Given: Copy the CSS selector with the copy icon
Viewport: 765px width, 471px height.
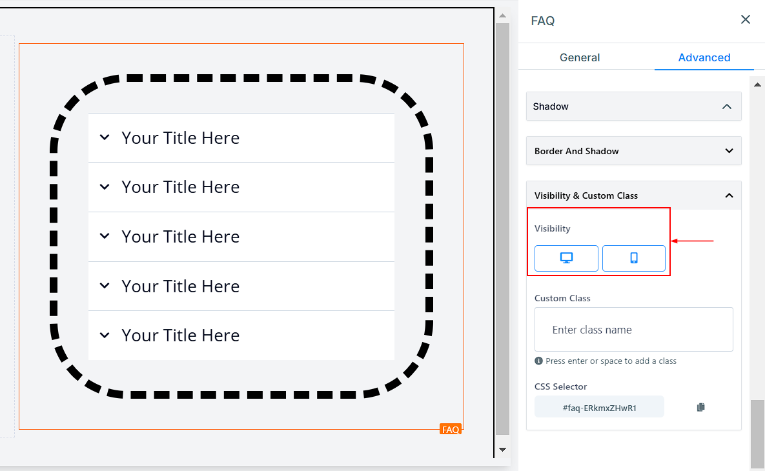Looking at the screenshot, I should click(700, 407).
